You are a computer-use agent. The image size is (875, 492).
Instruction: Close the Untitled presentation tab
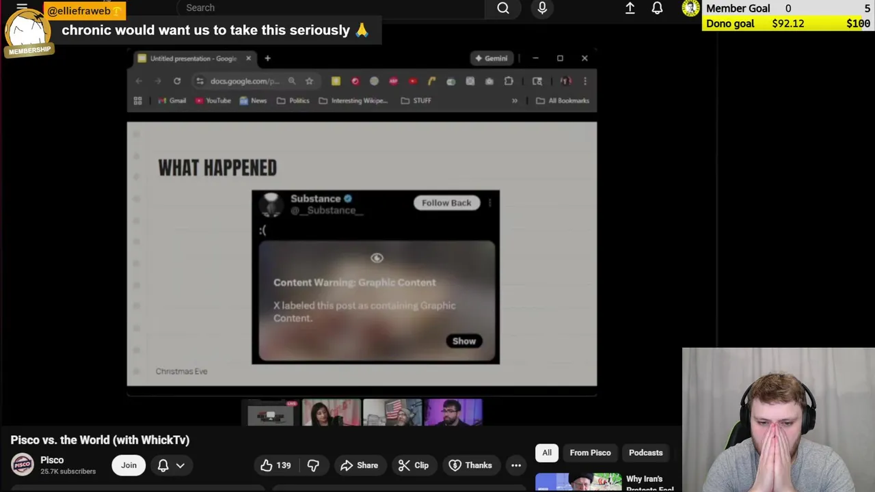coord(248,59)
